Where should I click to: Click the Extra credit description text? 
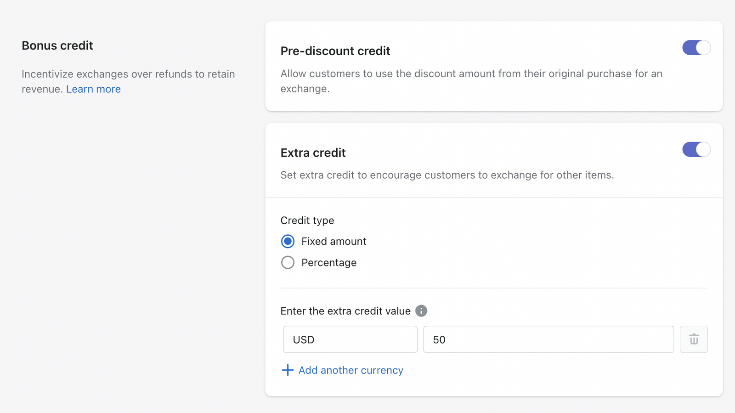pos(447,175)
